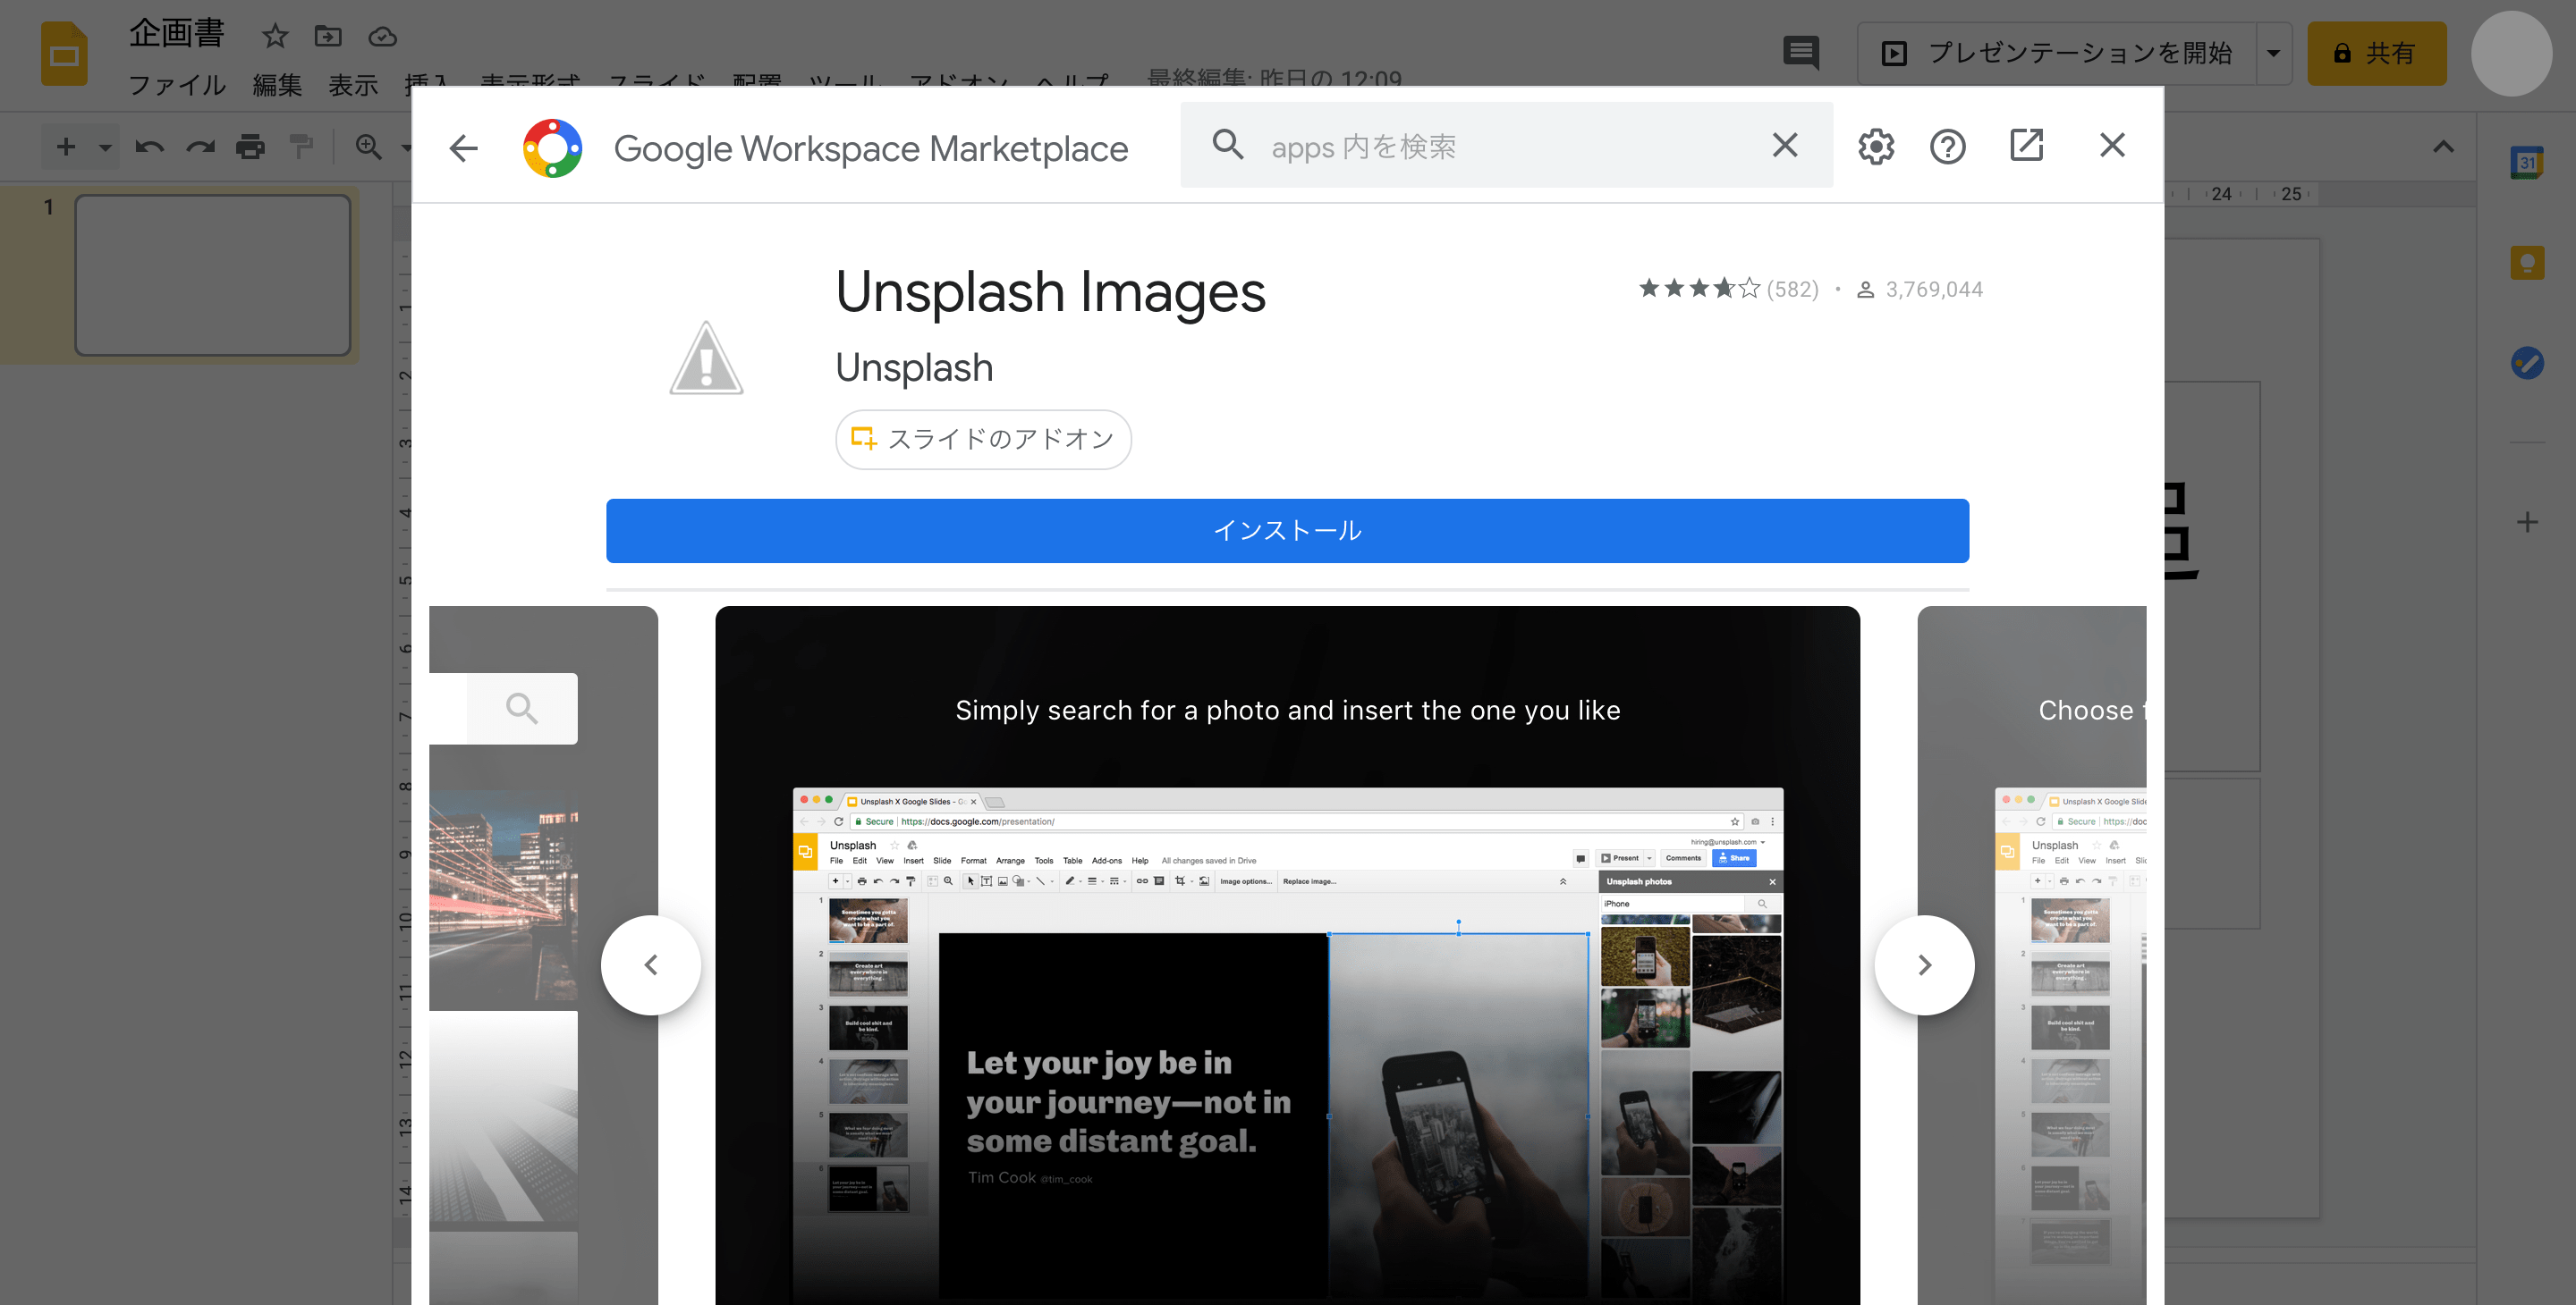Open the right 'Choose' preview screenshot

coord(2032,955)
